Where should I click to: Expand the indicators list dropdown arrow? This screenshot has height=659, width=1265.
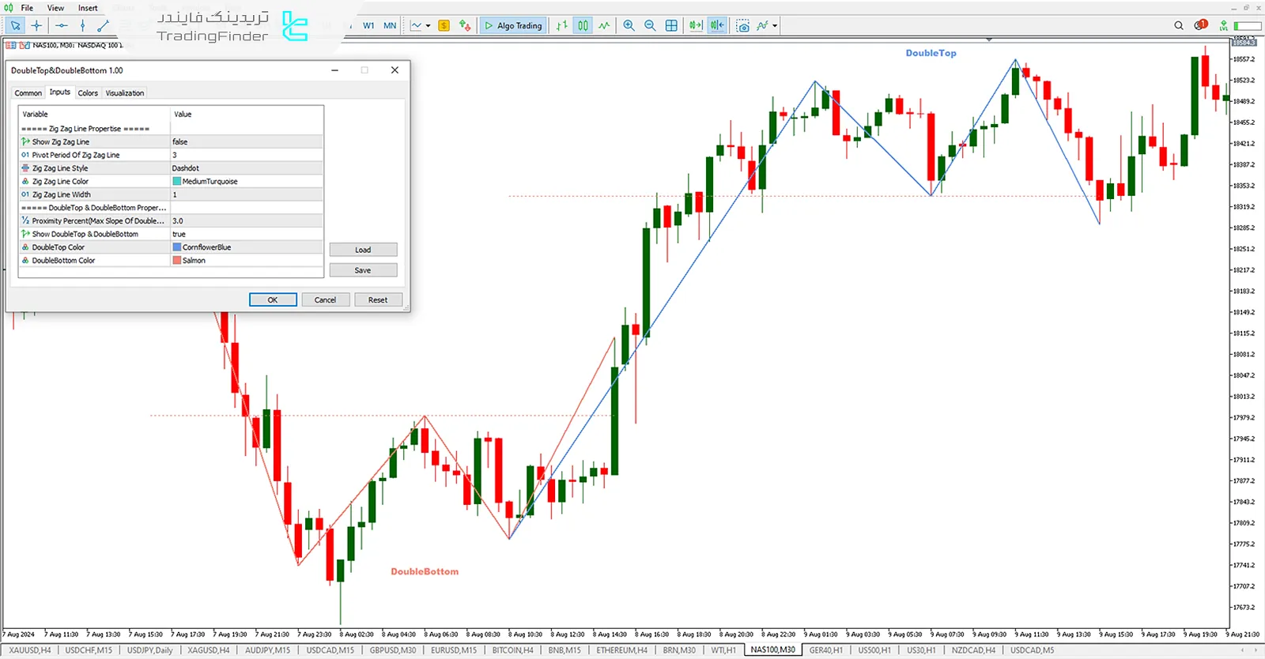(x=775, y=25)
